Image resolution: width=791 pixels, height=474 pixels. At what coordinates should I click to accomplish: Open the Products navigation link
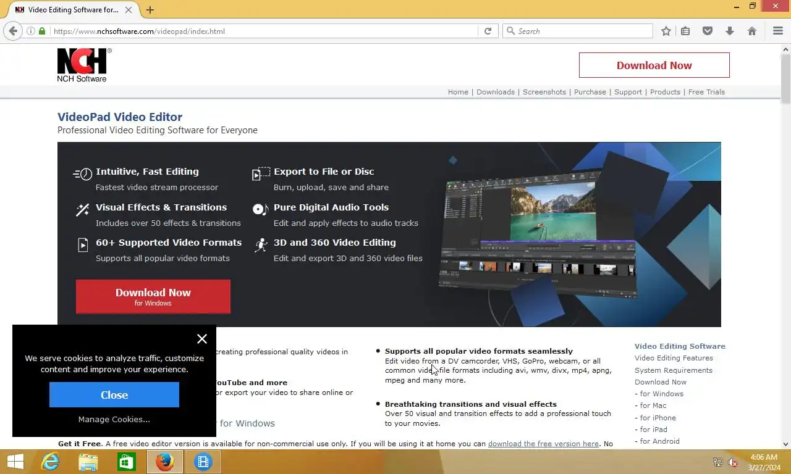[x=665, y=92]
